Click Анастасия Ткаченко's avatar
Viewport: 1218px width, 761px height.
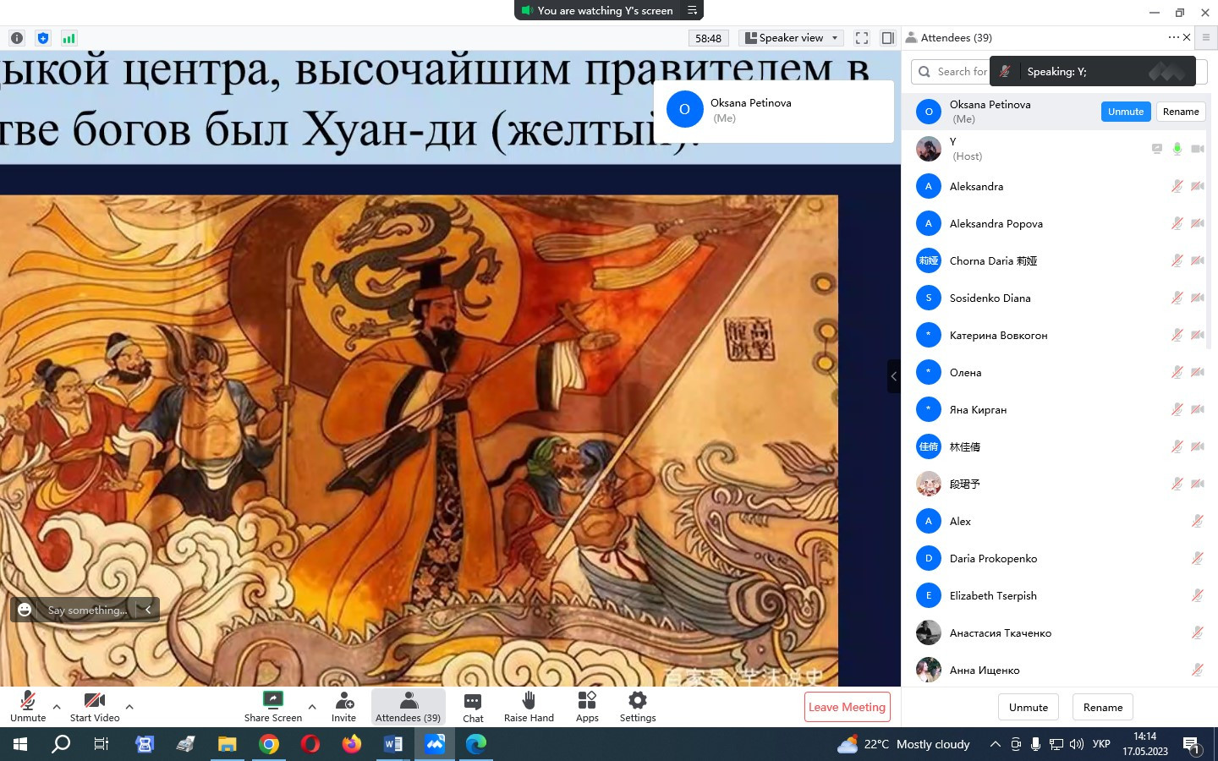[929, 632]
